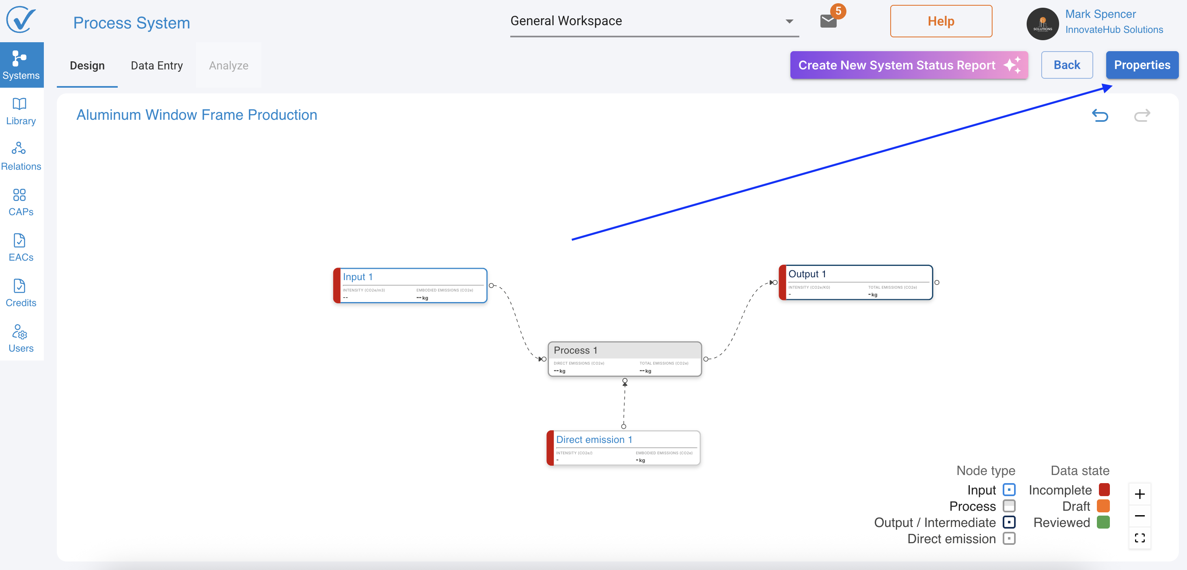
Task: Open the Systems sidebar section
Action: (x=21, y=65)
